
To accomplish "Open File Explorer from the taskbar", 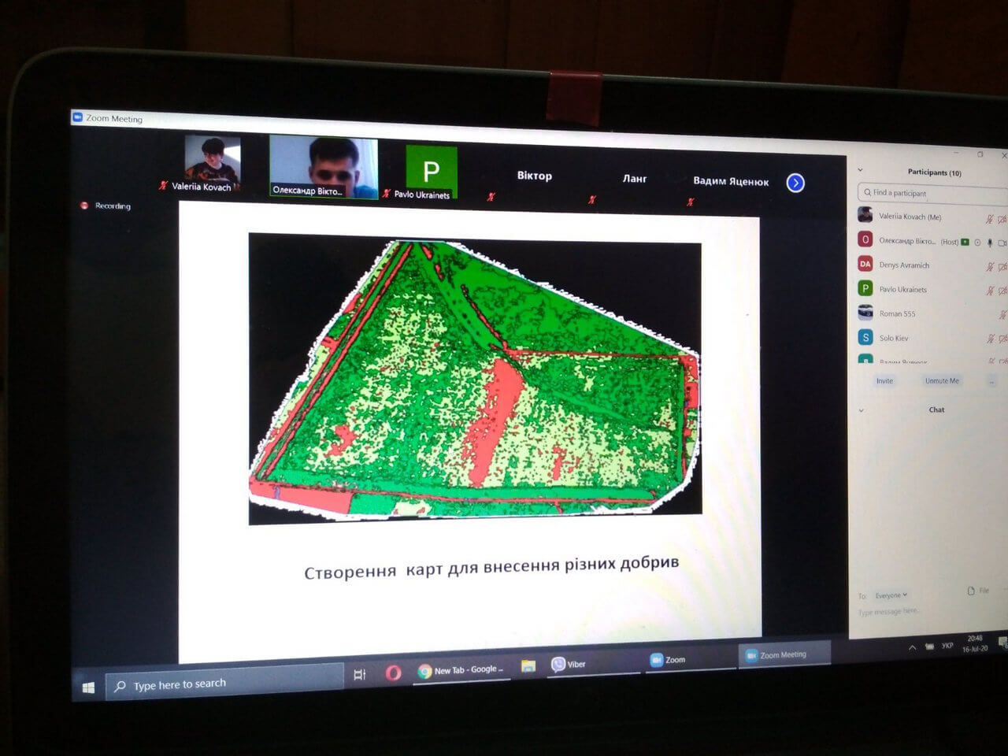I will point(528,666).
